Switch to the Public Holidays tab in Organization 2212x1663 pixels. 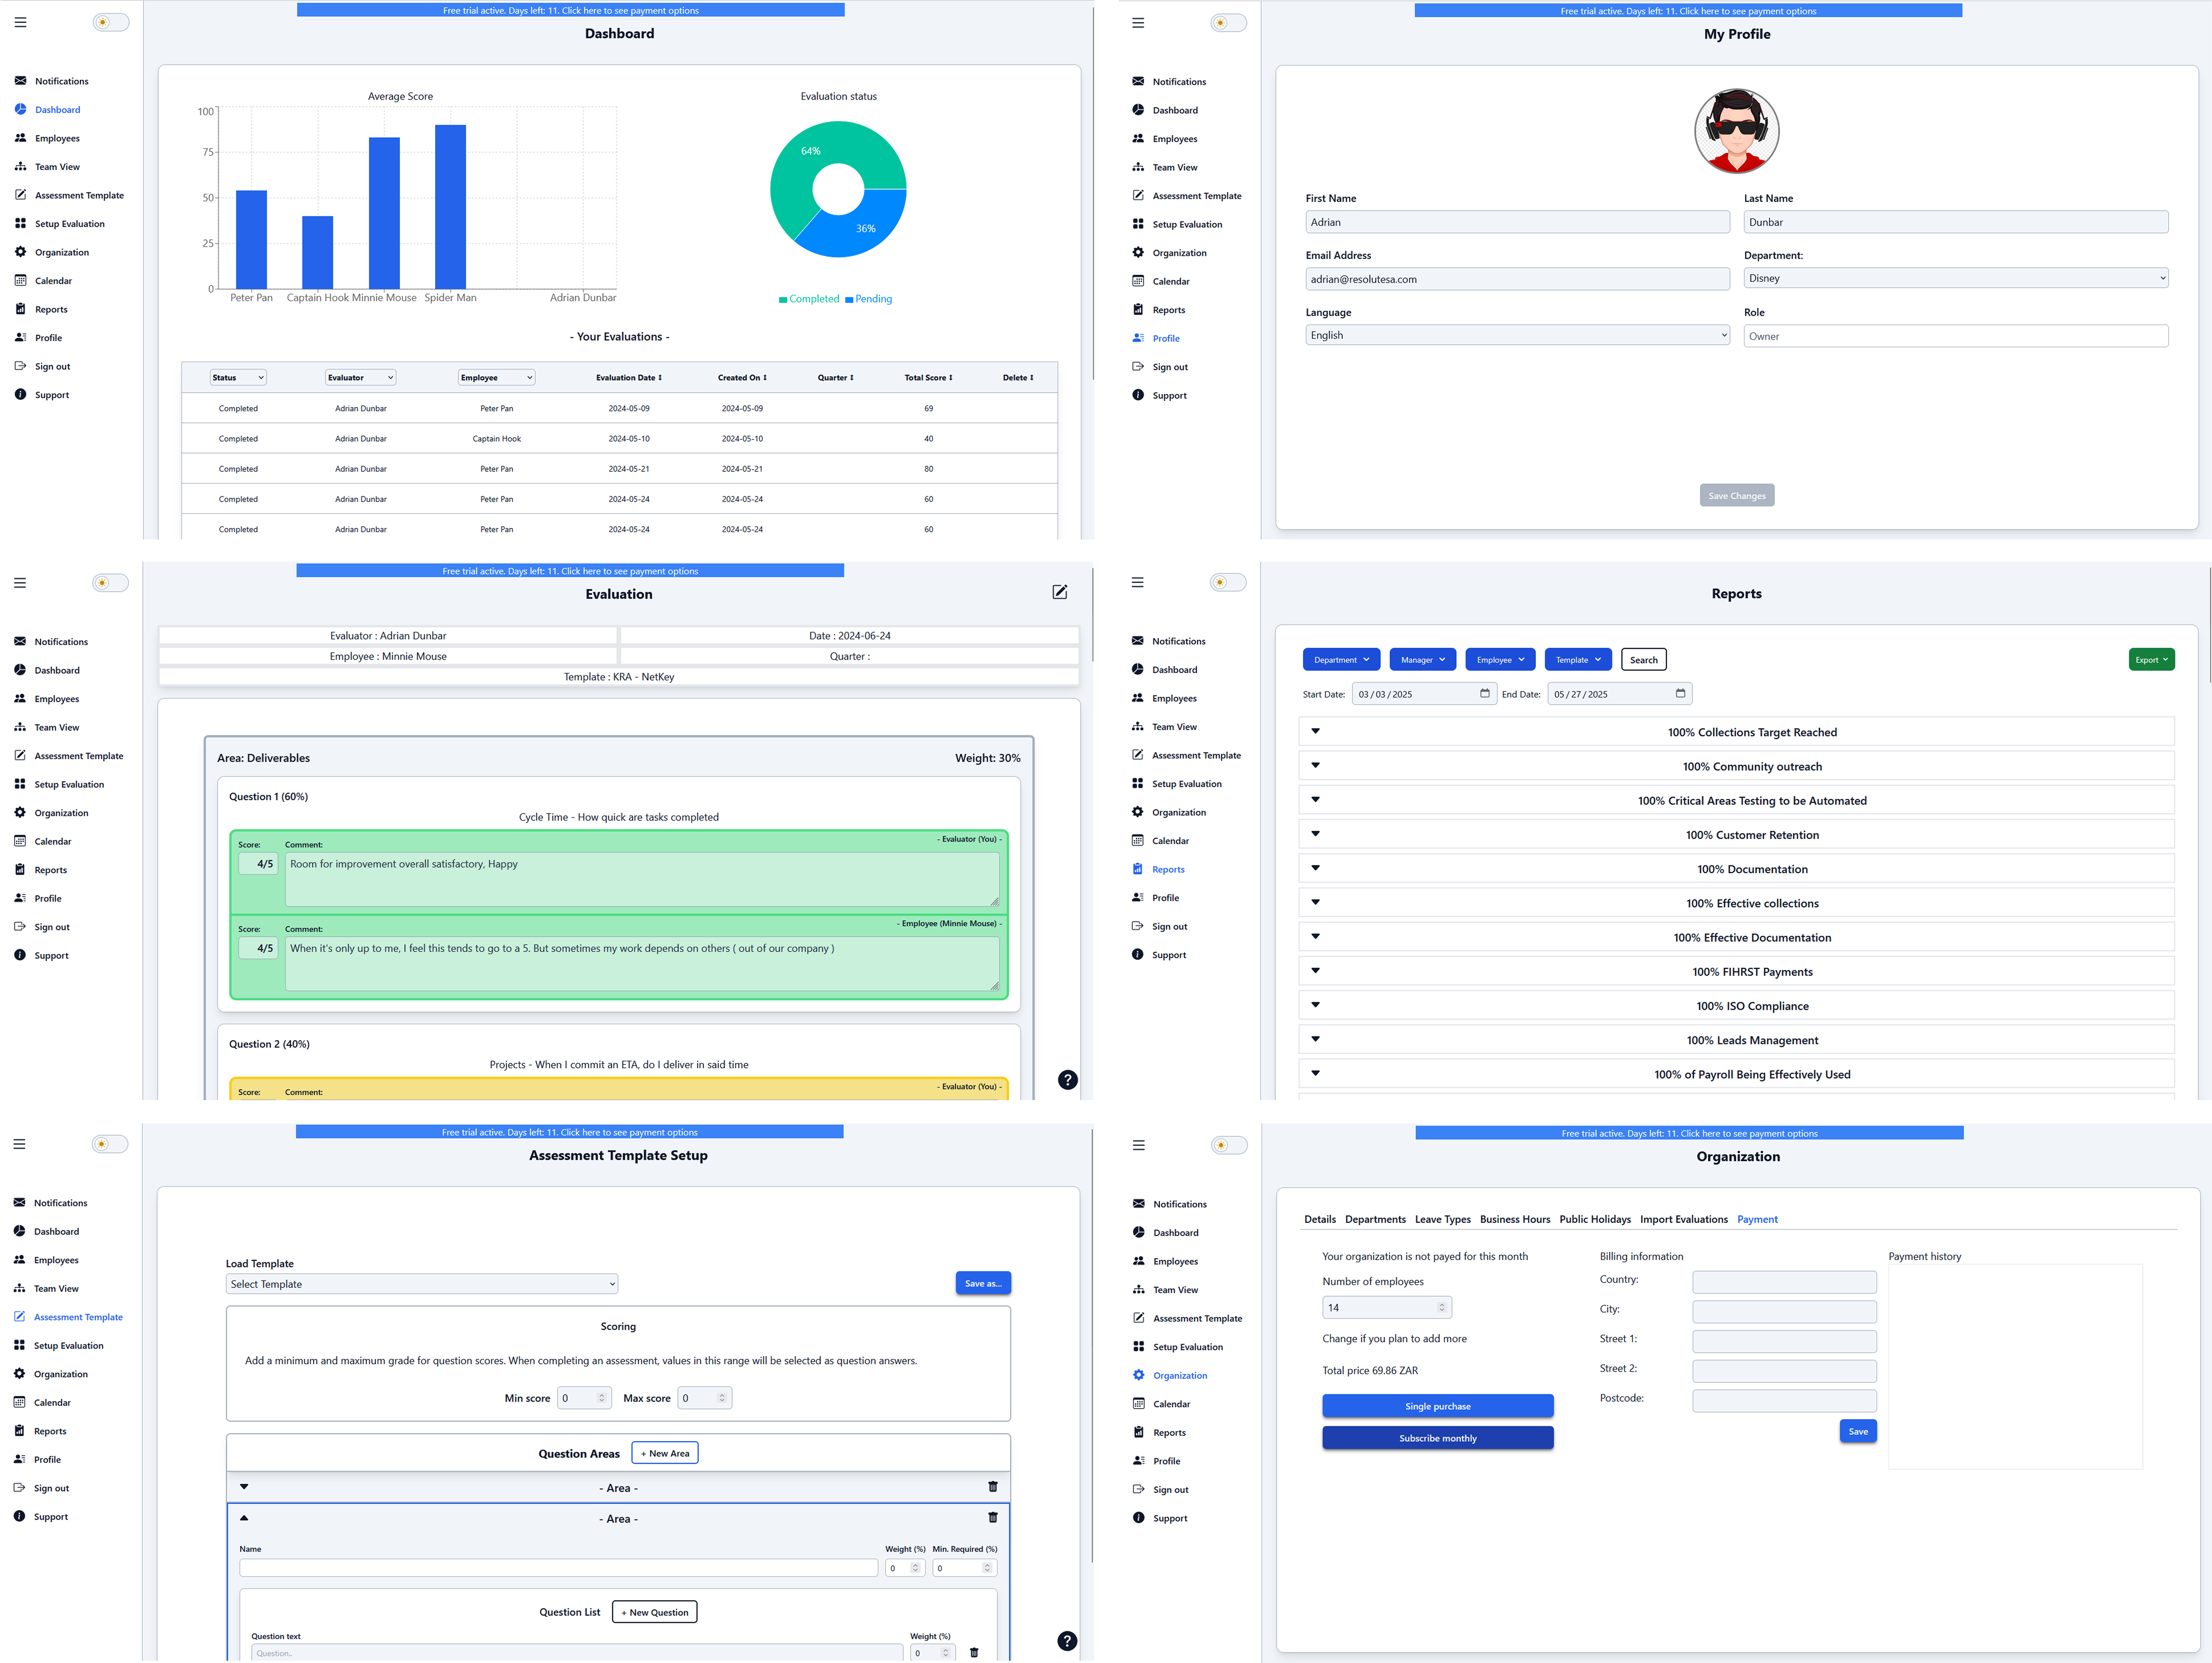coord(1595,1219)
